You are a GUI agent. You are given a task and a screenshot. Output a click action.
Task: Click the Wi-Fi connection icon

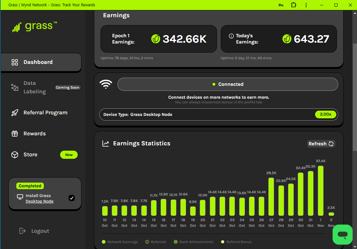tap(106, 84)
